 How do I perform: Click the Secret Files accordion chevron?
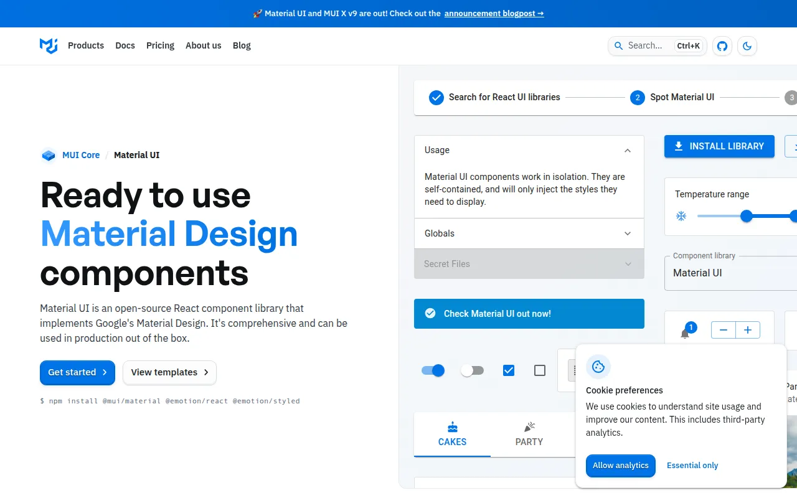(628, 264)
